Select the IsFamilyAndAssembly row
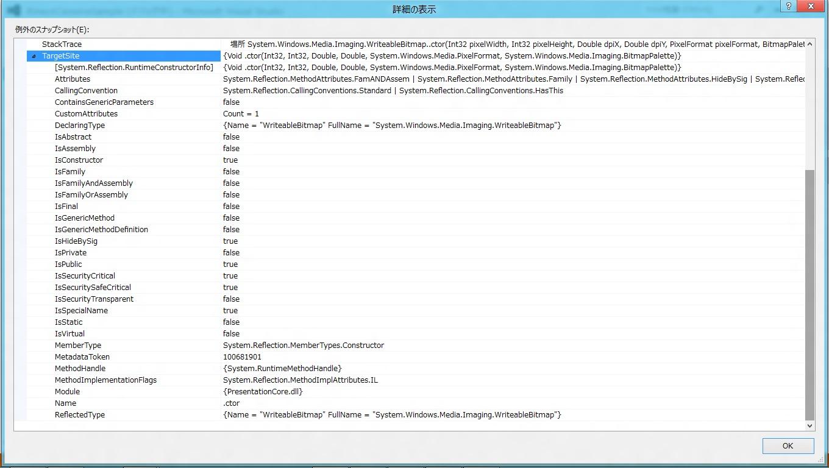The width and height of the screenshot is (829, 468). [x=416, y=183]
